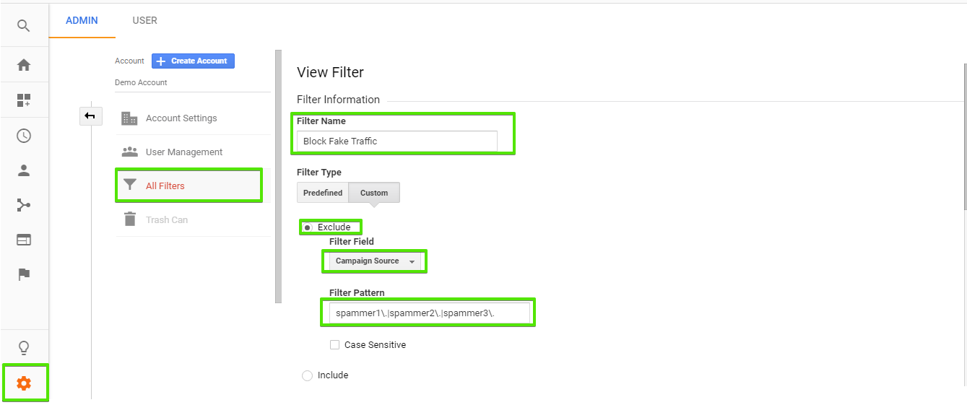Click Filter Type label
The width and height of the screenshot is (967, 405).
(319, 173)
